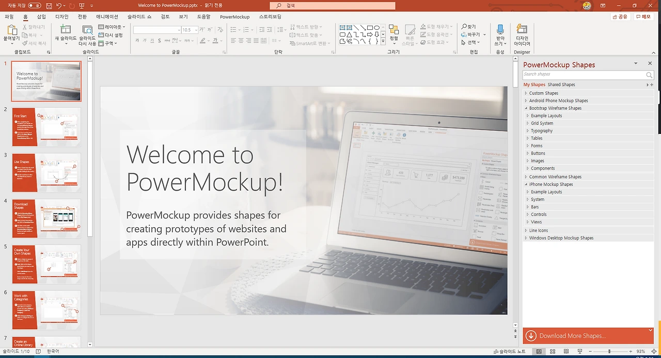Screen dimensions: 661x358
Task: Open the Design (디자인) ribbon tab
Action: click(x=62, y=16)
